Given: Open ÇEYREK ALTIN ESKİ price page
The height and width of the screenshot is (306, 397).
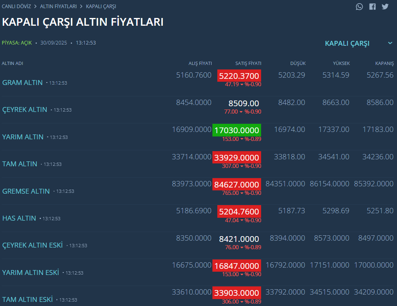Looking at the screenshot, I should pyautogui.click(x=32, y=246).
